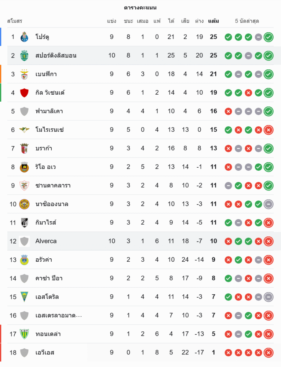The height and width of the screenshot is (367, 281).
Task: Click the ตารางคะแนน table title
Action: [140, 7]
